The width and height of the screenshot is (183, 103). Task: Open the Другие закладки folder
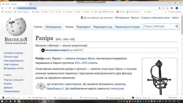point(175,12)
